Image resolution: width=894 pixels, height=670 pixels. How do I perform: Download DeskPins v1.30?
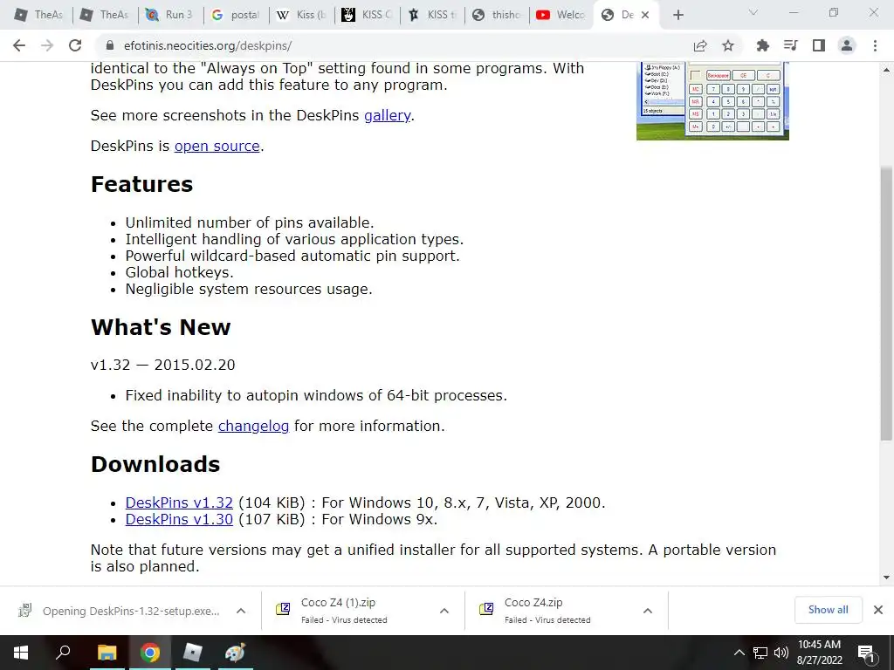click(x=179, y=519)
